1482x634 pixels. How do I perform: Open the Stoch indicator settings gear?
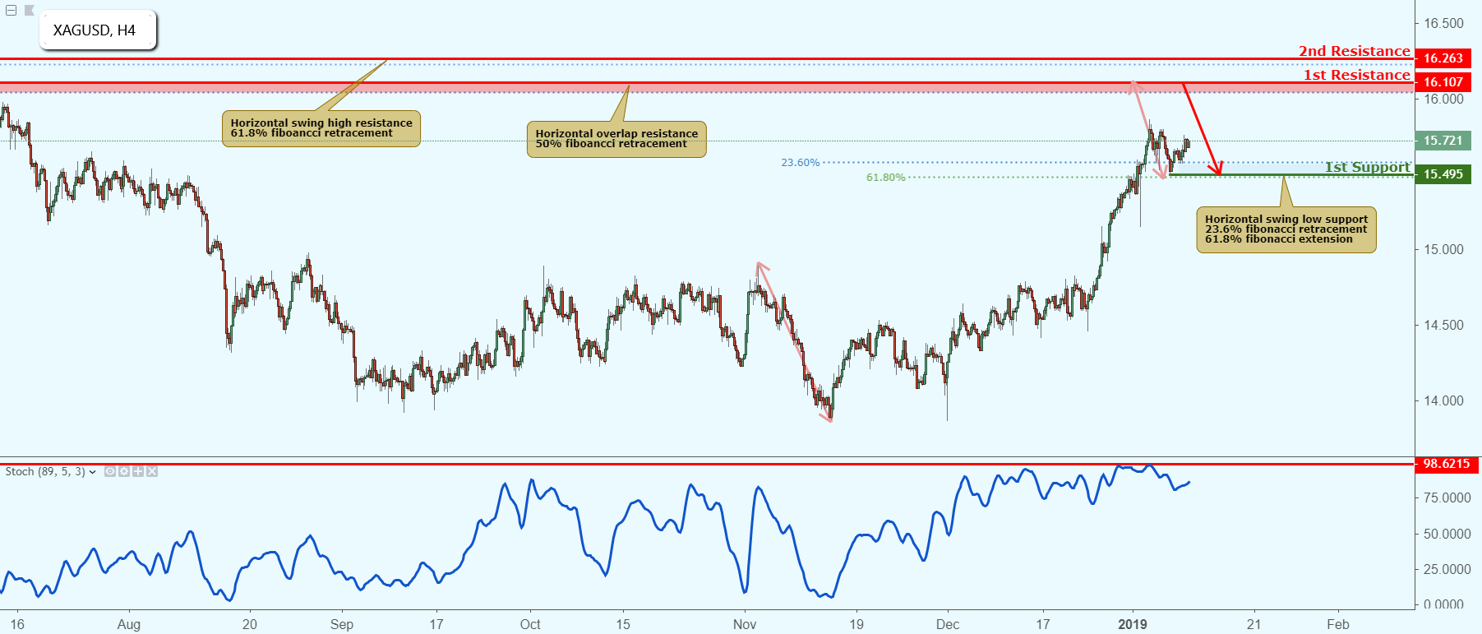click(x=124, y=472)
